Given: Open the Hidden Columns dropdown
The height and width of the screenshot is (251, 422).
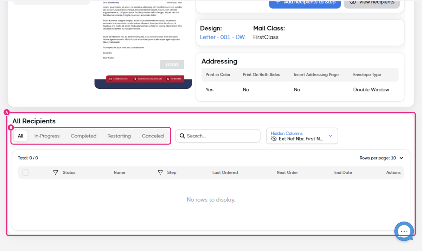Looking at the screenshot, I should point(302,136).
